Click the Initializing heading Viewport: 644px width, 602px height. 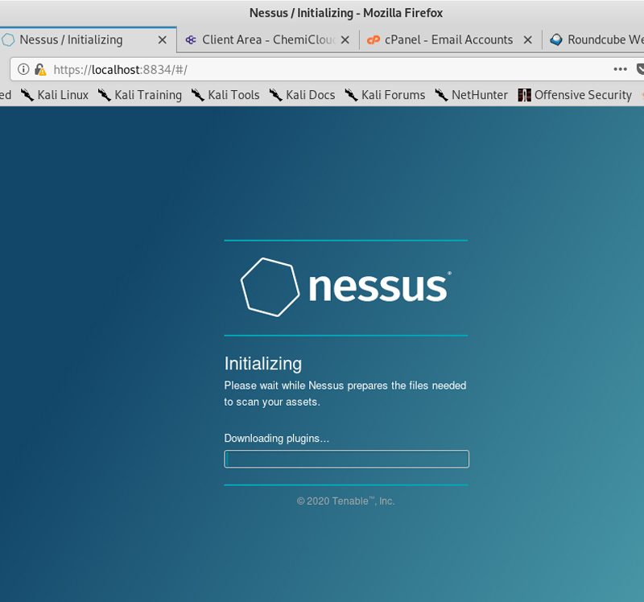[263, 364]
